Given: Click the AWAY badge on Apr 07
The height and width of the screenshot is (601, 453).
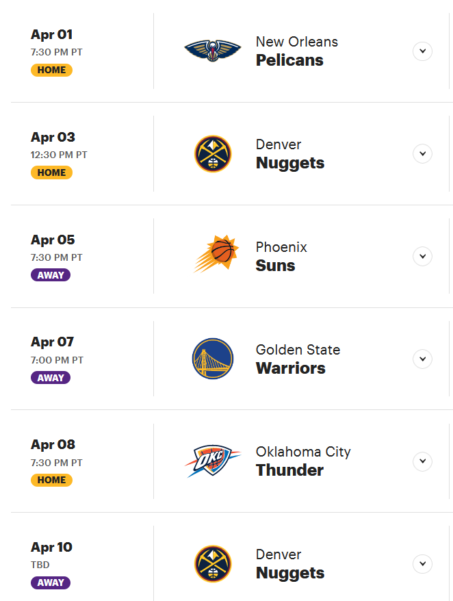Looking at the screenshot, I should click(51, 378).
